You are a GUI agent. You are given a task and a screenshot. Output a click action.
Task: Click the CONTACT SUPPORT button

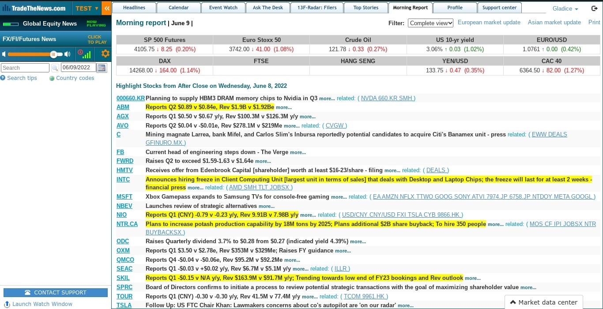point(56,292)
